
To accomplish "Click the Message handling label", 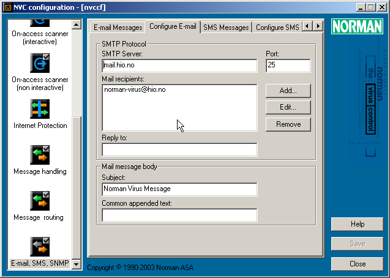I will (40, 171).
